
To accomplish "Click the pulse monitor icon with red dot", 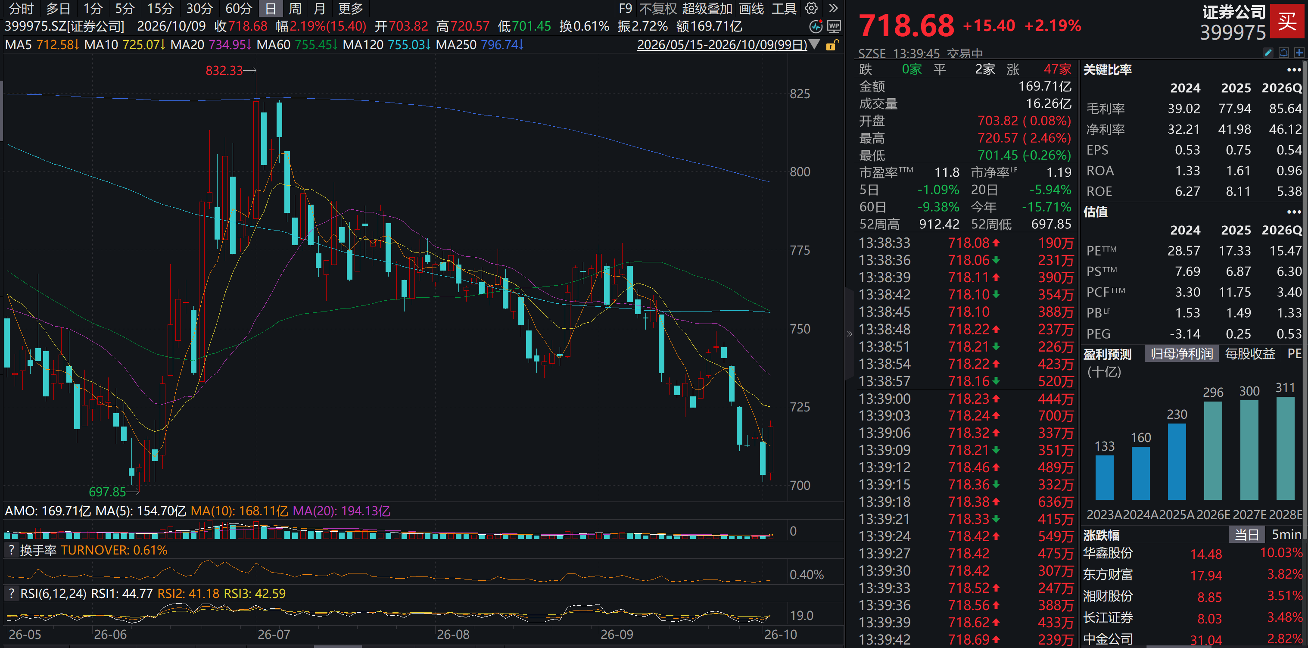I will (816, 26).
